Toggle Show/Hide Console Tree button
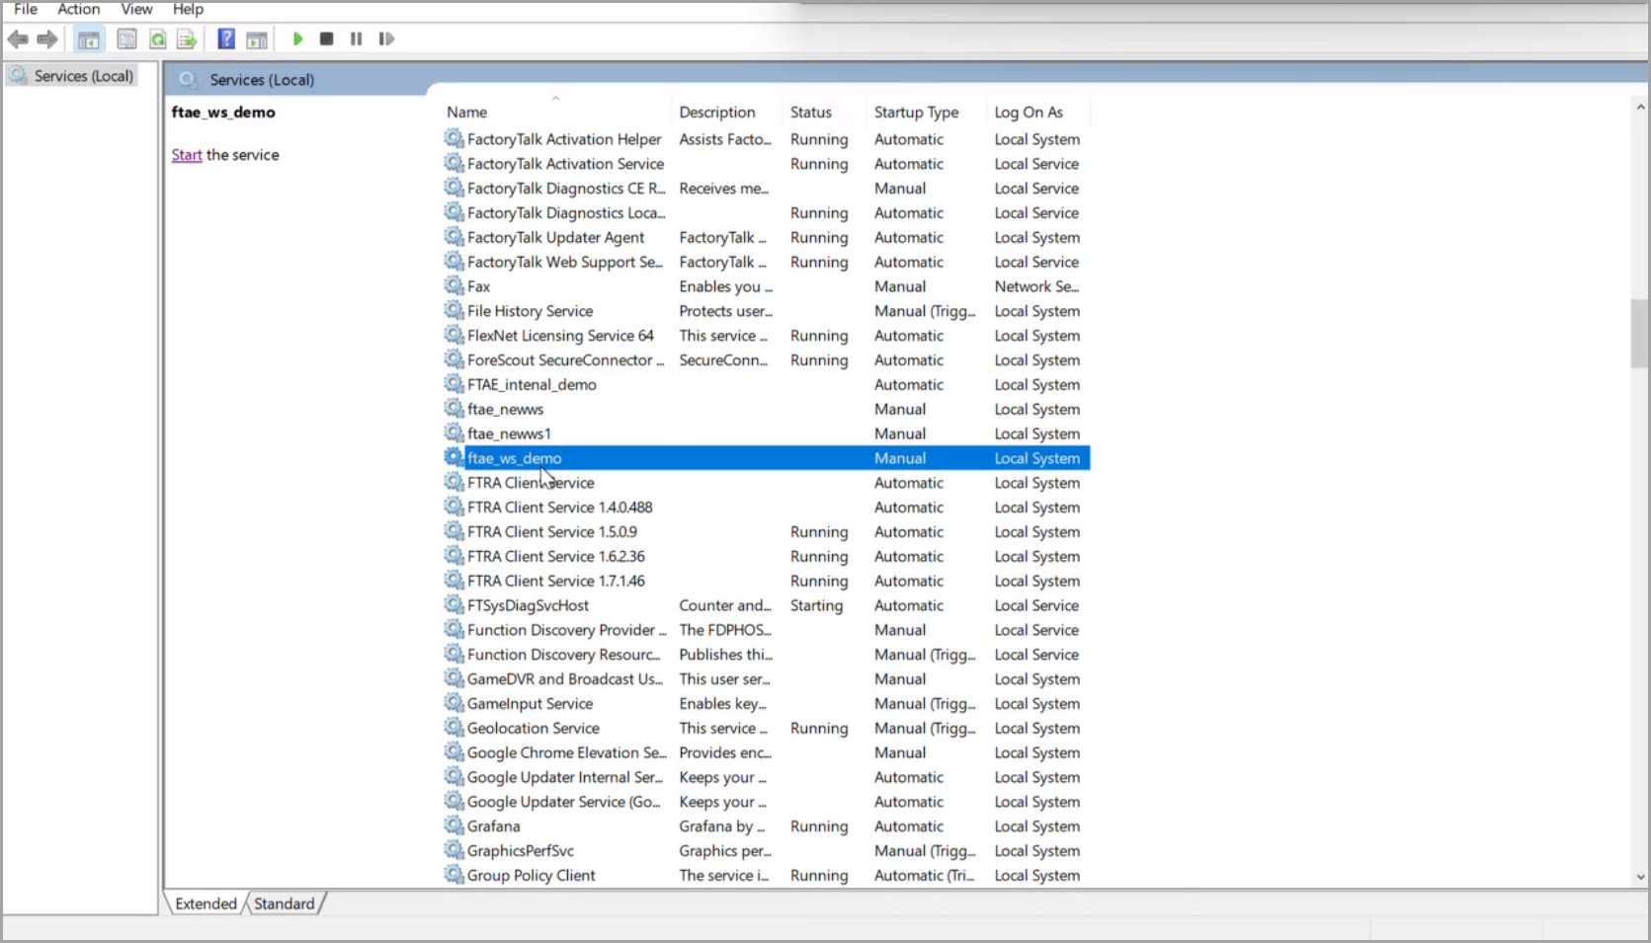 [x=89, y=39]
